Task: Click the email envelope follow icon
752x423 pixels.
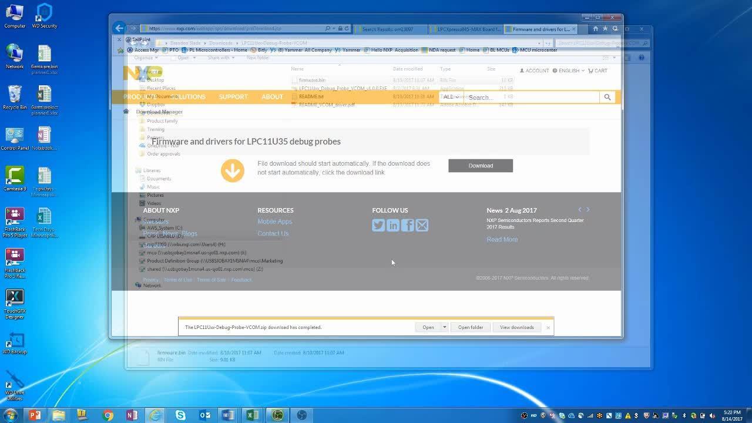Action: [422, 225]
